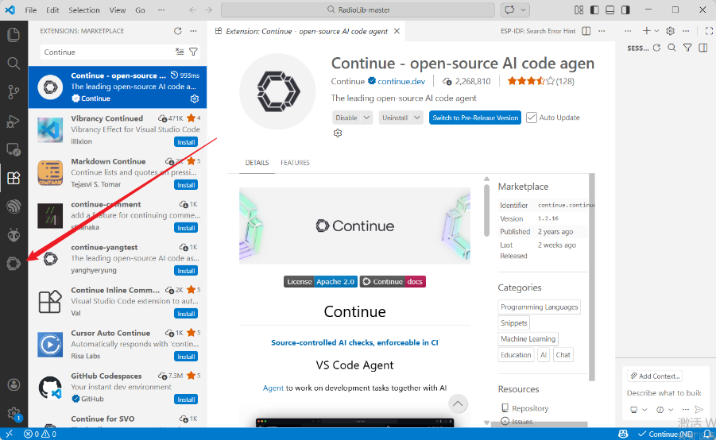The width and height of the screenshot is (716, 440).
Task: Open editor more actions ellipsis
Action: (602, 31)
